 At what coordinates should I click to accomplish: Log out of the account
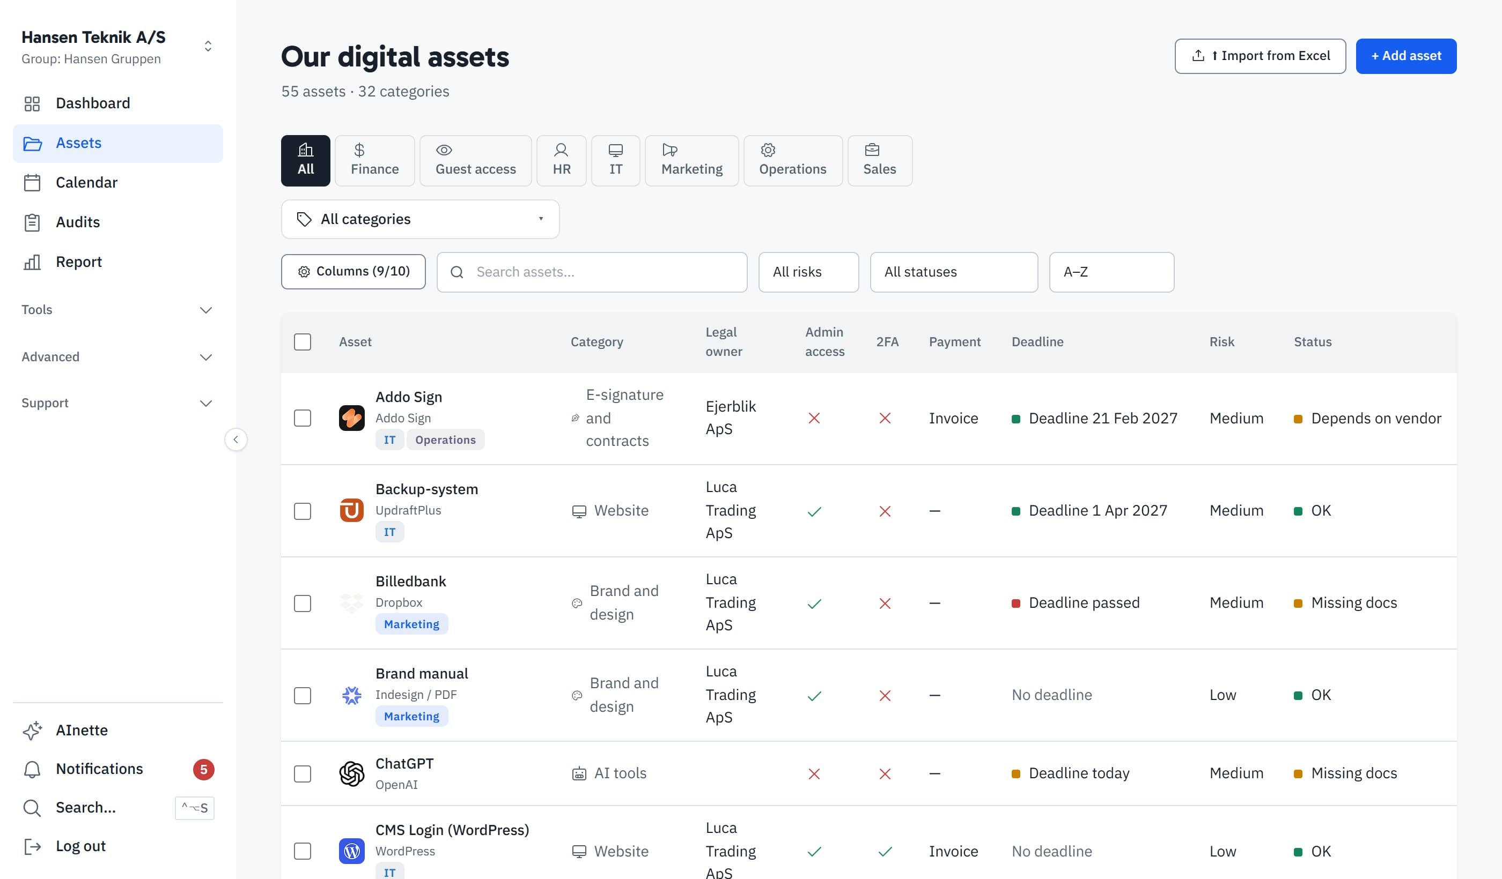pyautogui.click(x=118, y=846)
